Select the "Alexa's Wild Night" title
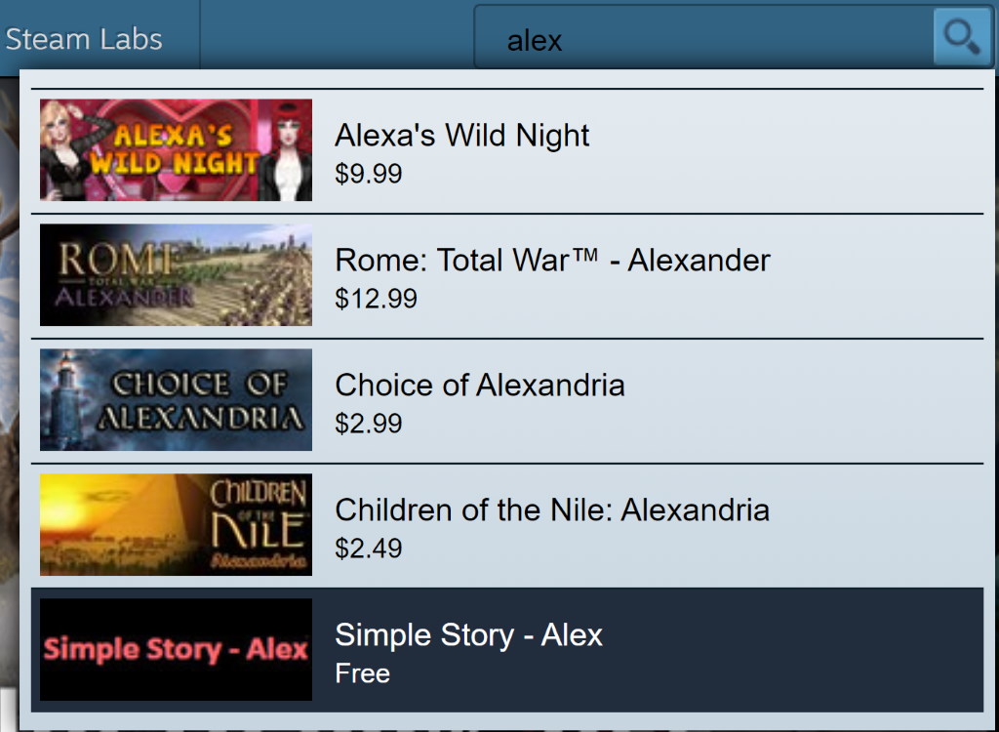999x732 pixels. click(461, 135)
